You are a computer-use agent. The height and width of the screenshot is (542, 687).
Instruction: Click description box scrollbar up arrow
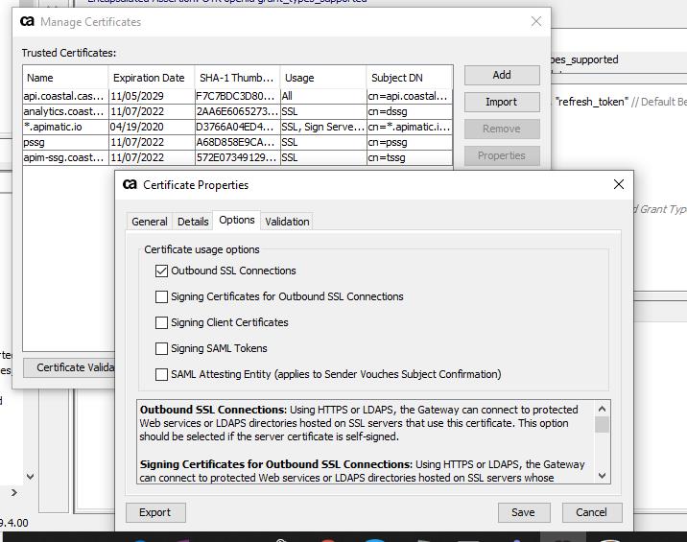[603, 409]
